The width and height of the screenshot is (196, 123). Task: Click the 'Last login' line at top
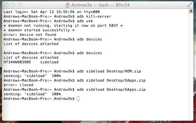pos(52,12)
